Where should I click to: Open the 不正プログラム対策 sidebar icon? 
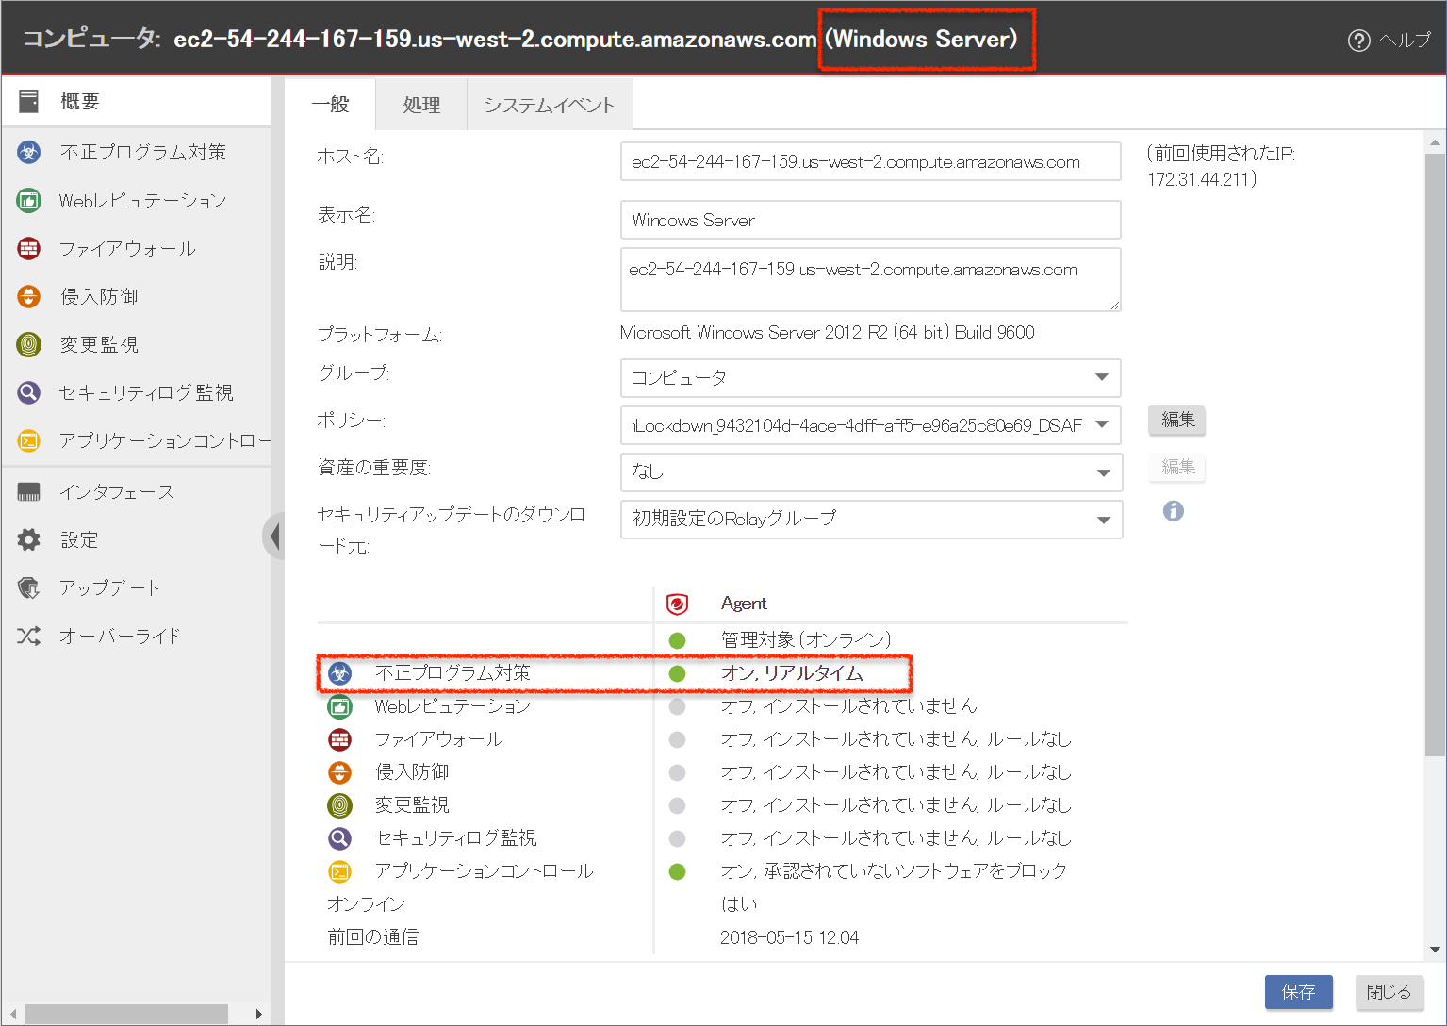[29, 152]
